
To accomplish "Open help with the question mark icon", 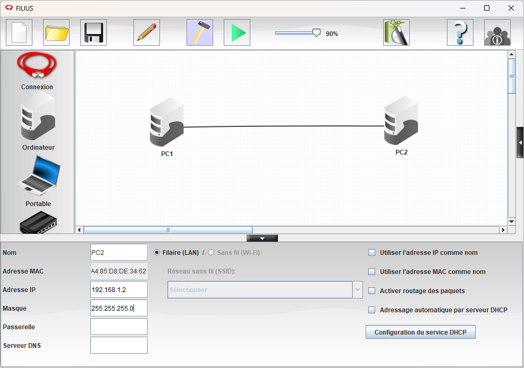I will [460, 32].
